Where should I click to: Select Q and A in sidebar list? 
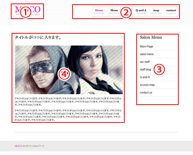[145, 77]
